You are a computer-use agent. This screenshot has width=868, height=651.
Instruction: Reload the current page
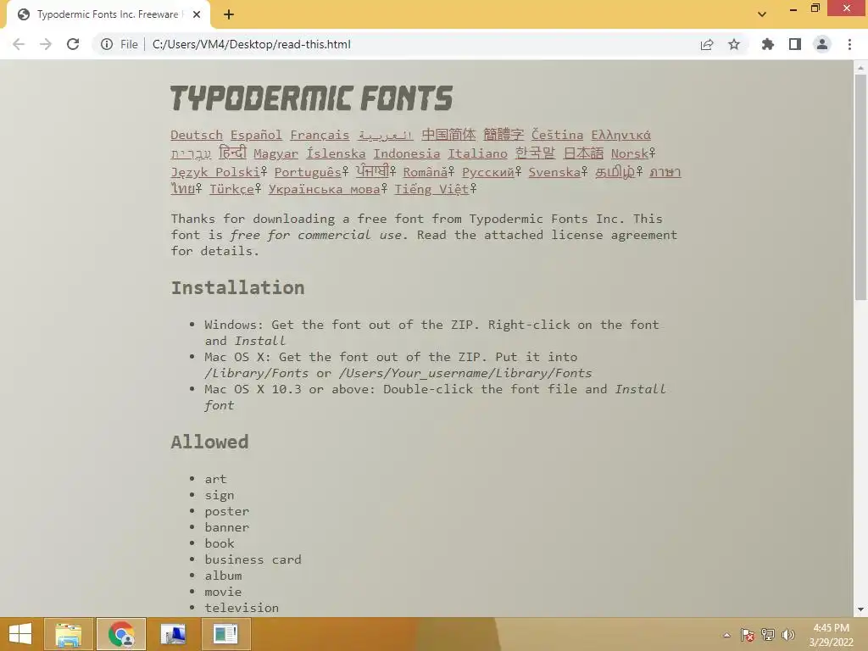[x=73, y=44]
